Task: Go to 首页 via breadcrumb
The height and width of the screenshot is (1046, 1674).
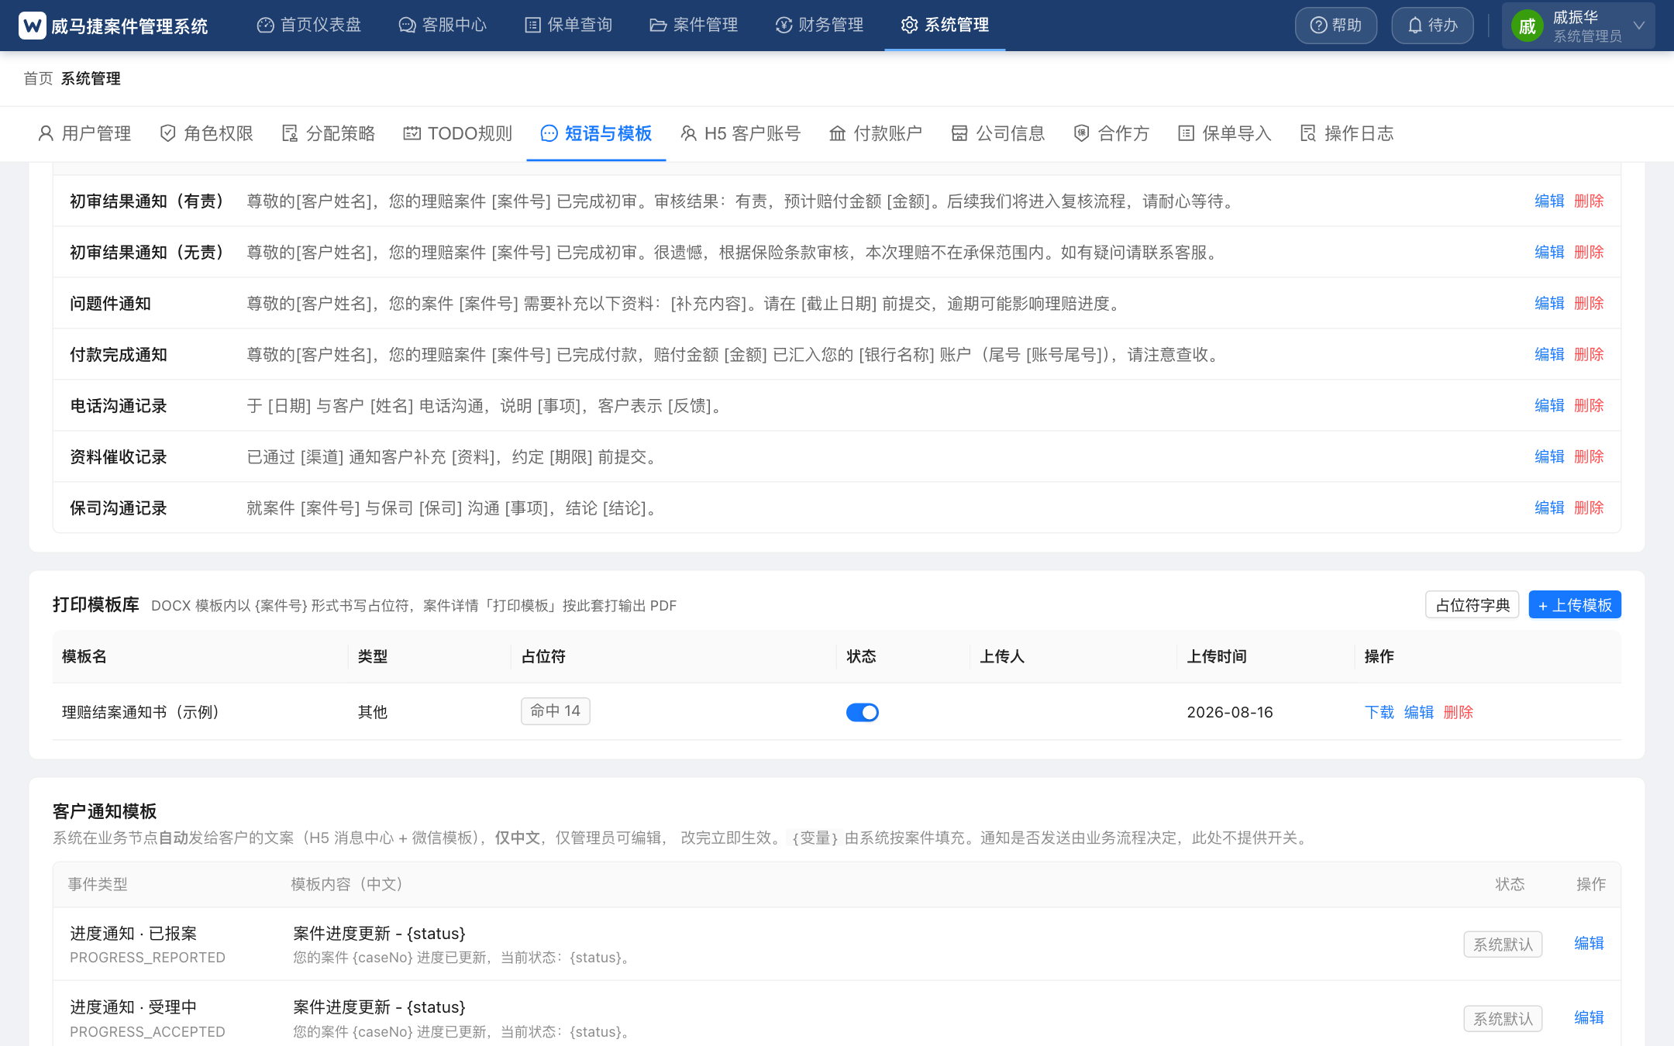Action: [x=38, y=78]
